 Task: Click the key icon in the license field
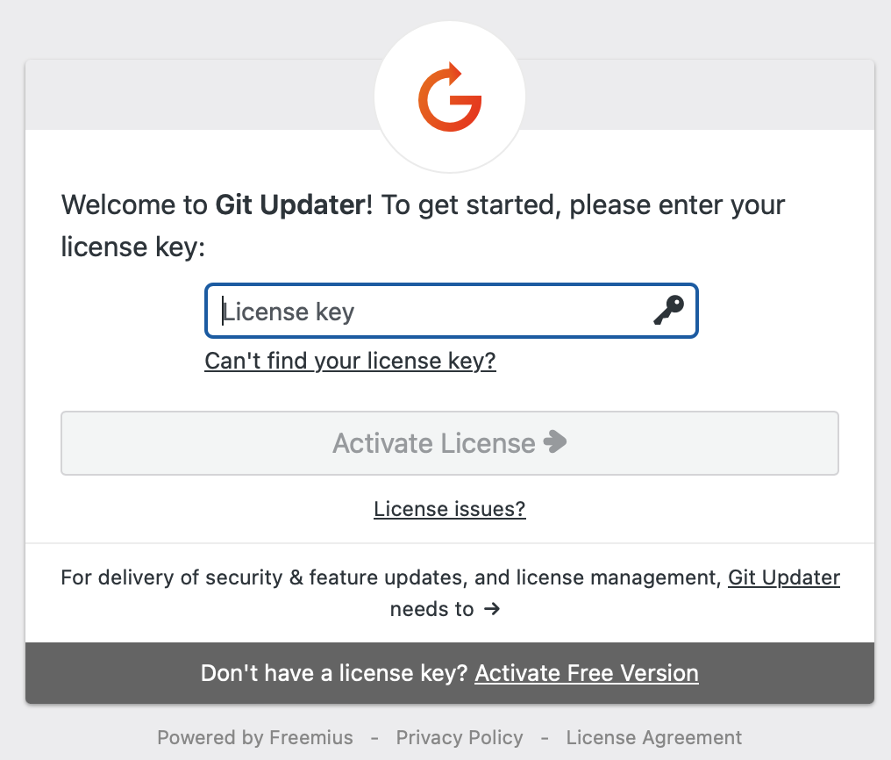[669, 311]
